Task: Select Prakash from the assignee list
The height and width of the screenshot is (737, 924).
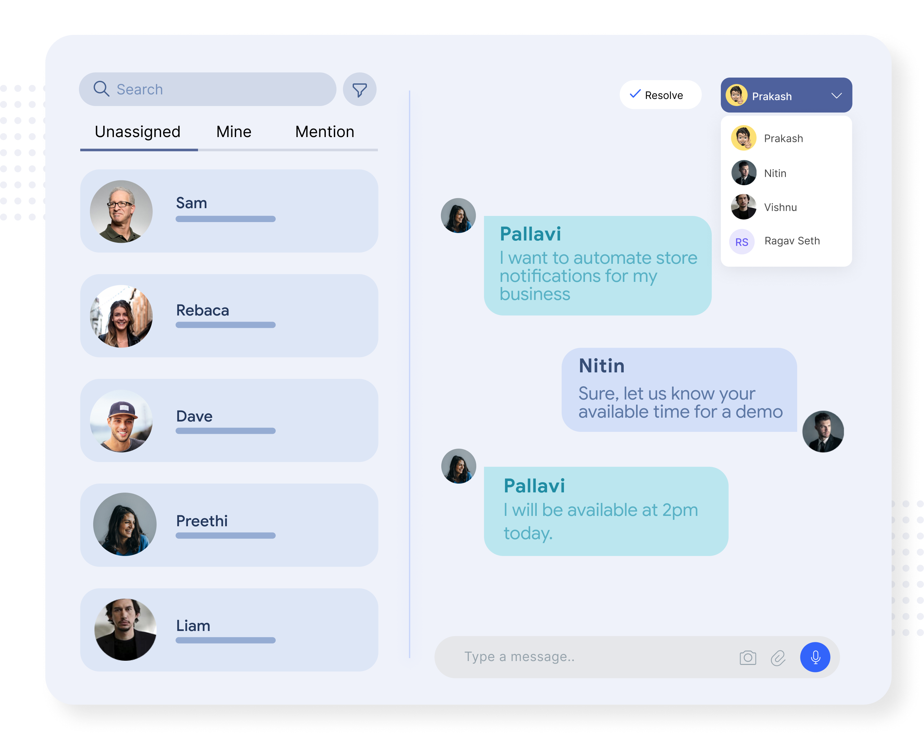Action: 786,138
